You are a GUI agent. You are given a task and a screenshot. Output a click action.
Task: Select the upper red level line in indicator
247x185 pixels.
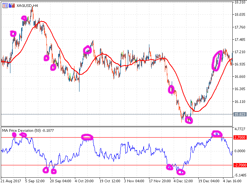(116, 137)
